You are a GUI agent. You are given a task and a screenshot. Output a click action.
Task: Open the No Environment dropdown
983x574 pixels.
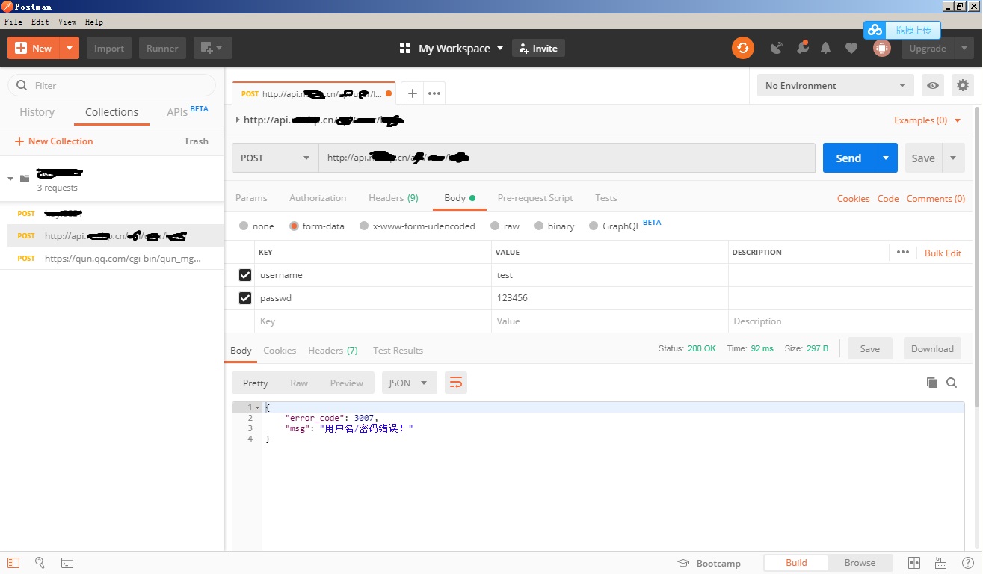coord(835,86)
